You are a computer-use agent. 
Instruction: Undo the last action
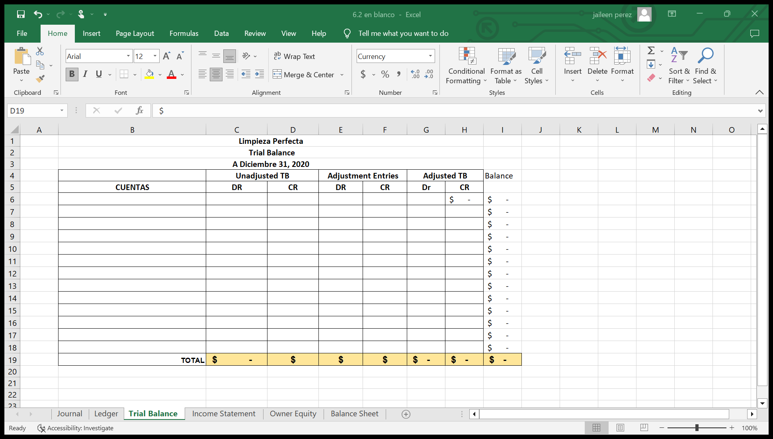[38, 14]
